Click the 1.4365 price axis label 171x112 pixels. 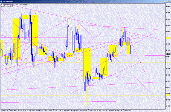(168, 81)
